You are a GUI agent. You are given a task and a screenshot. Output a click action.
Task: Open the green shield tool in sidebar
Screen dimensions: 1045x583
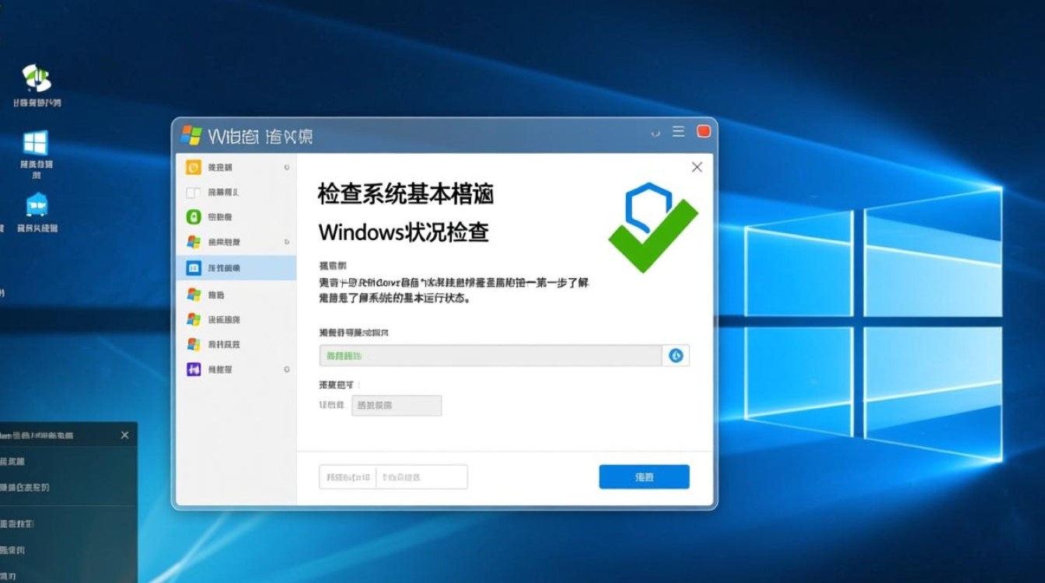pyautogui.click(x=194, y=216)
